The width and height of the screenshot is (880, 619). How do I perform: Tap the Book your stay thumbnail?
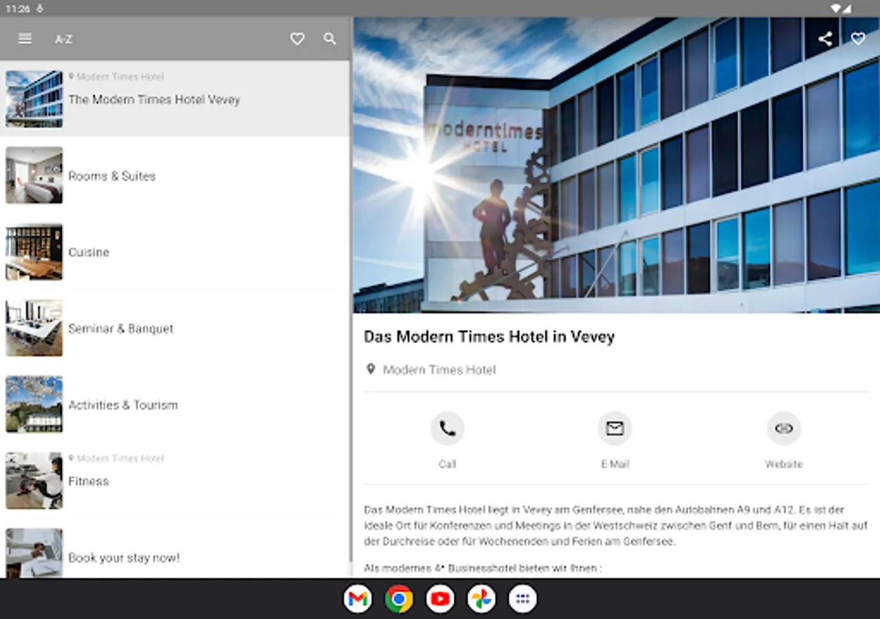[34, 553]
